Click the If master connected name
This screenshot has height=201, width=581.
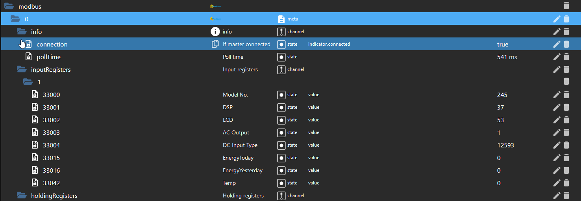click(246, 44)
